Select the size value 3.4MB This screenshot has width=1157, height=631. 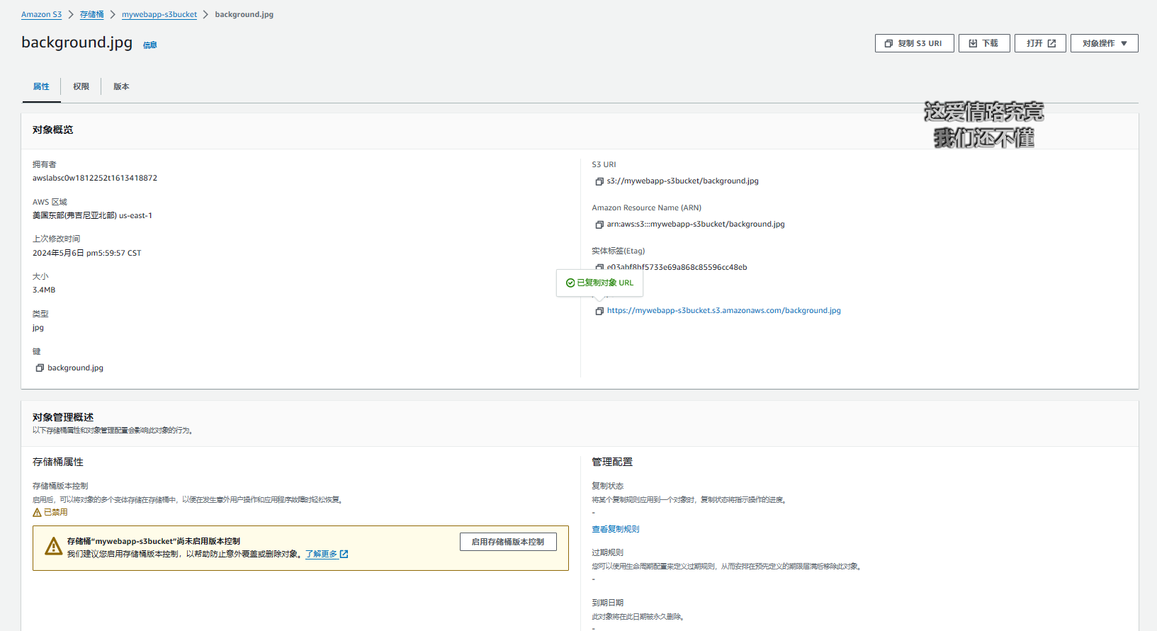click(44, 290)
